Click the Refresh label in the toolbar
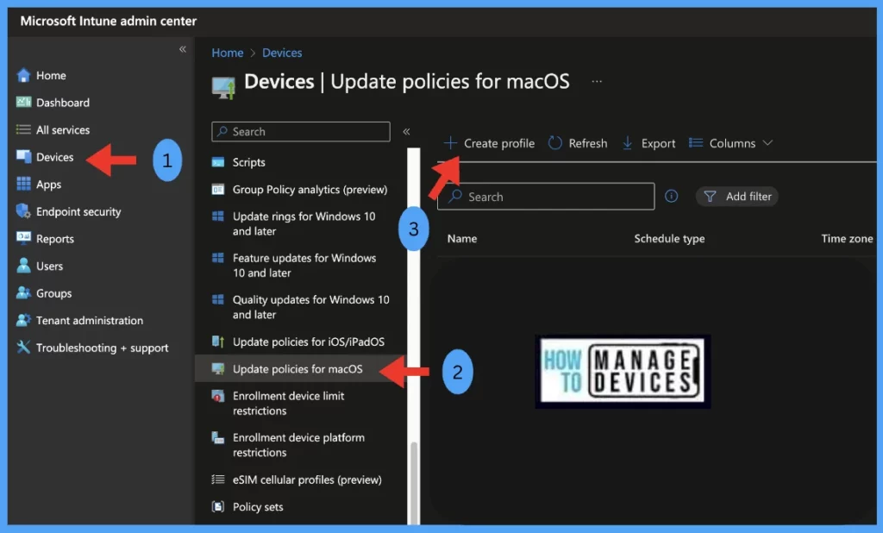 [x=588, y=143]
